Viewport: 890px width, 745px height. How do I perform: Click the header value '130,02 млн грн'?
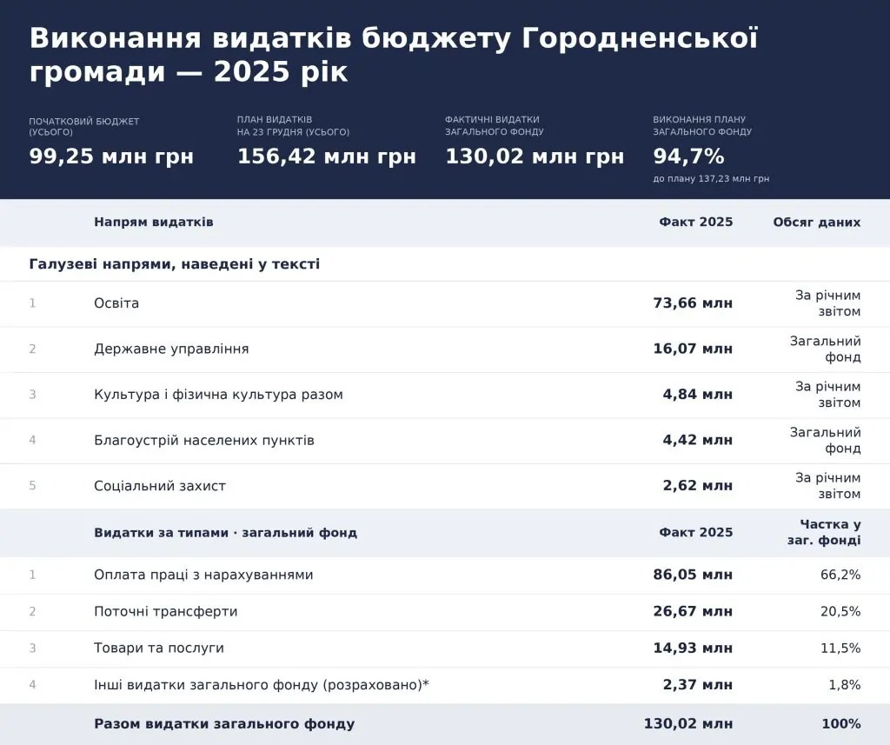(x=535, y=156)
